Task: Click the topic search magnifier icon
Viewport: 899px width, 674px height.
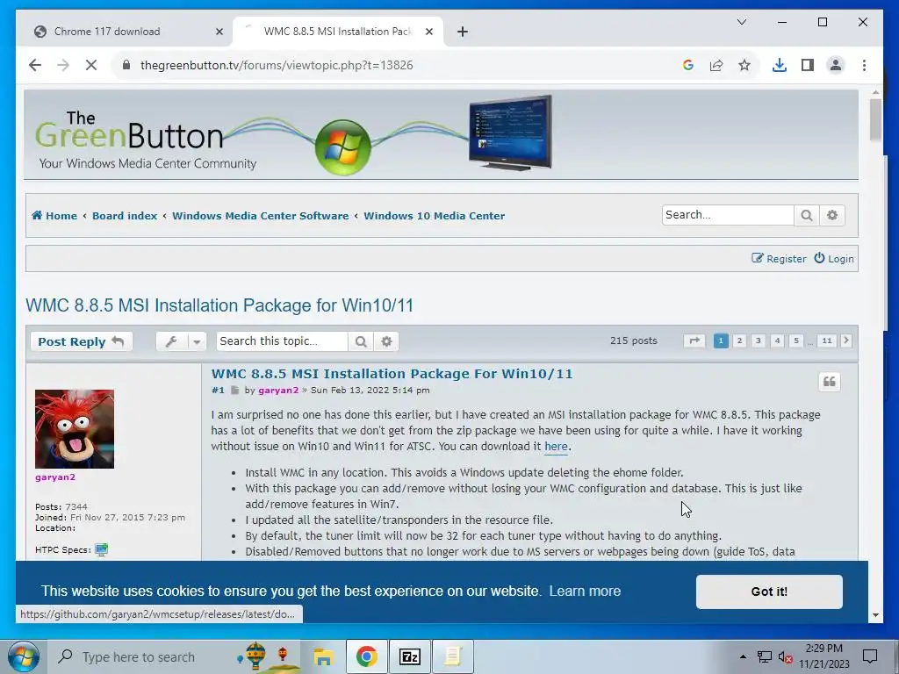Action: [x=361, y=341]
